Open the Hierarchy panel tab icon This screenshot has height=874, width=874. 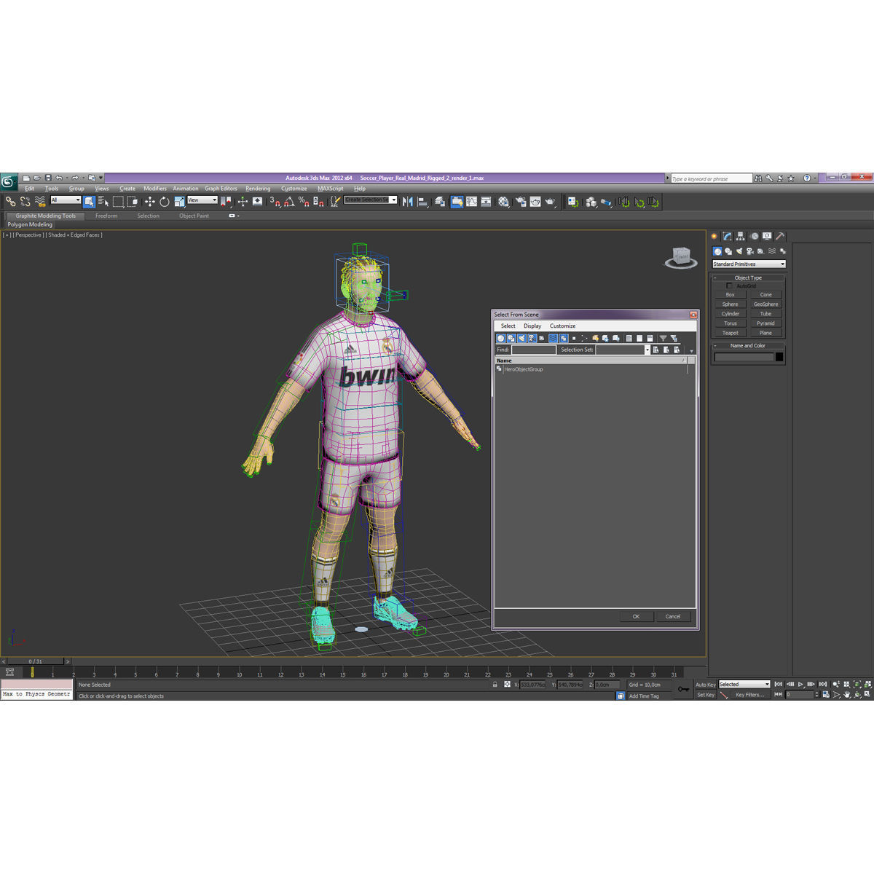tap(740, 237)
